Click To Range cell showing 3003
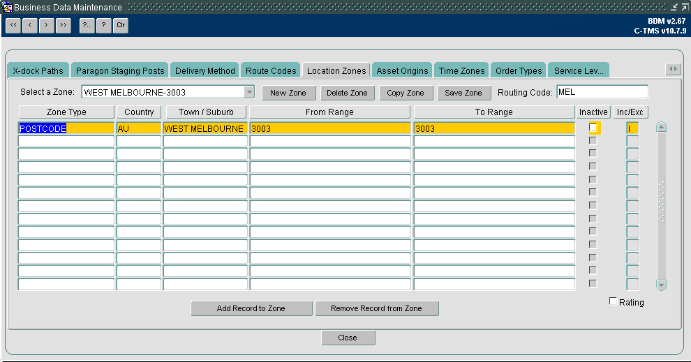 tap(494, 128)
